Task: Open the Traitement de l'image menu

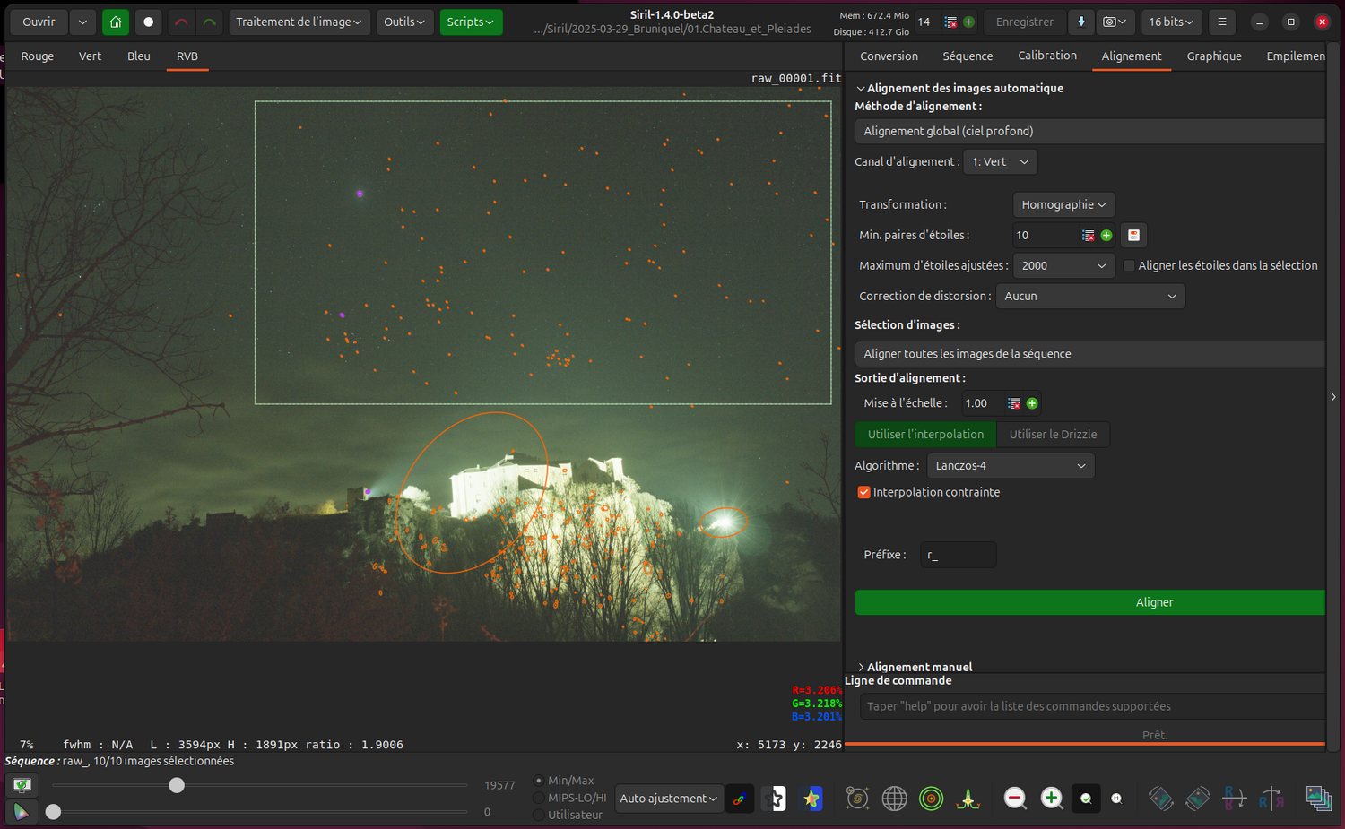Action: click(299, 22)
